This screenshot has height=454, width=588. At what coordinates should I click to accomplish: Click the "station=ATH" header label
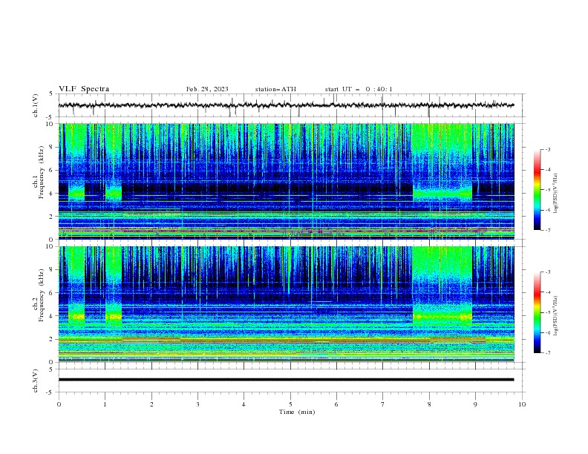(275, 89)
